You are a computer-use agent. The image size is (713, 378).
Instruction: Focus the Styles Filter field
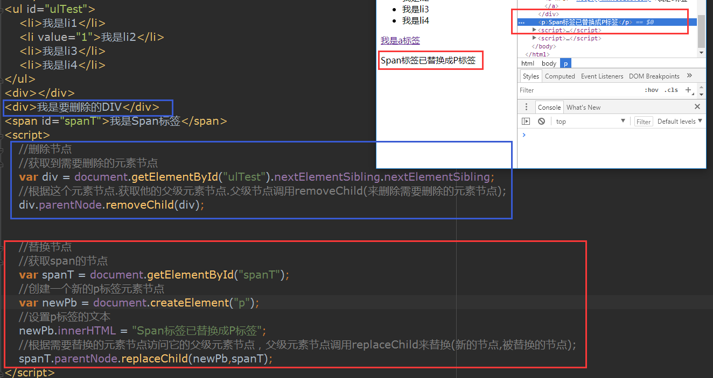[x=579, y=90]
